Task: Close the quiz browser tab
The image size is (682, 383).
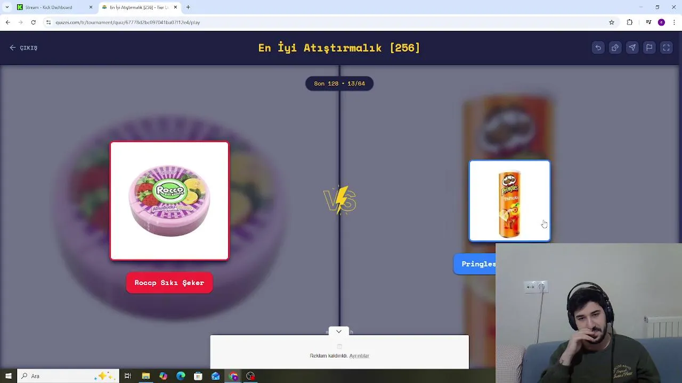Action: pos(175,7)
